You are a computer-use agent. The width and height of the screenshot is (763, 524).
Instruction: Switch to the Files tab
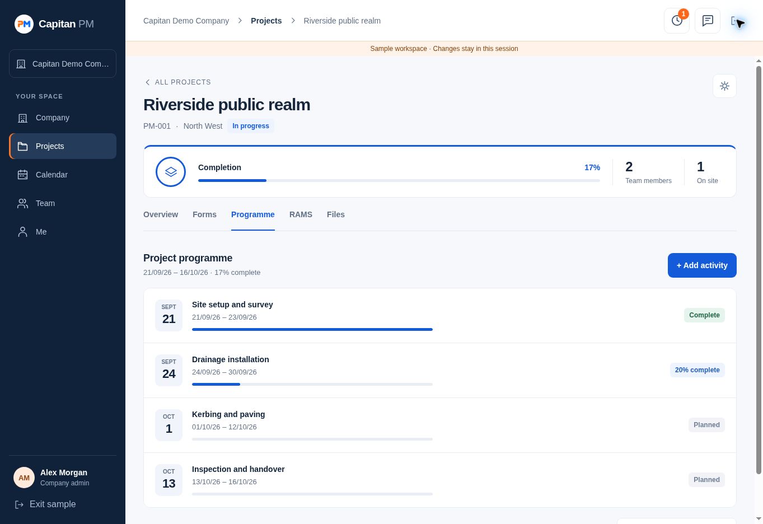click(x=336, y=214)
